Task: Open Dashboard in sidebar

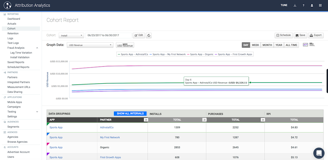Action: (14, 19)
